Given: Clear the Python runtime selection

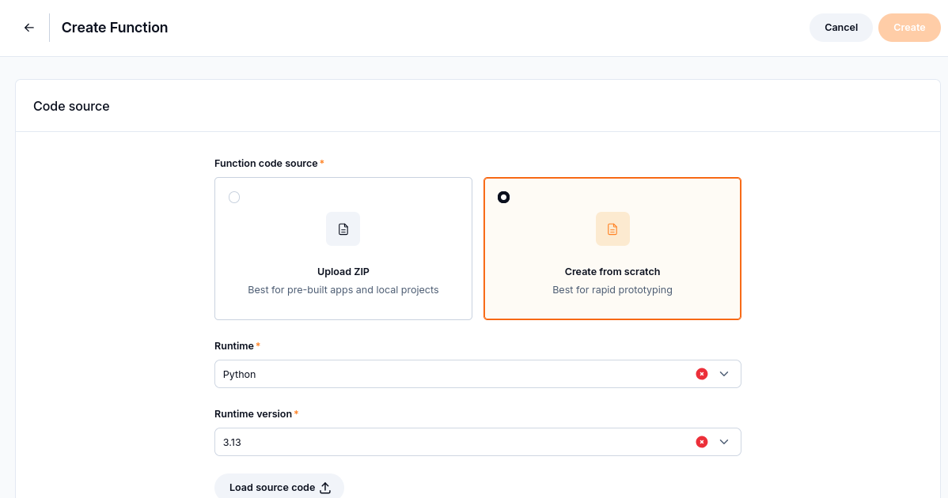Looking at the screenshot, I should [701, 374].
